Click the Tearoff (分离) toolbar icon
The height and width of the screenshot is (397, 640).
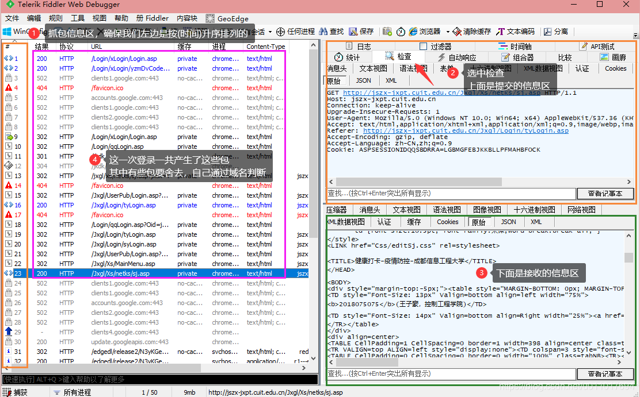click(548, 32)
